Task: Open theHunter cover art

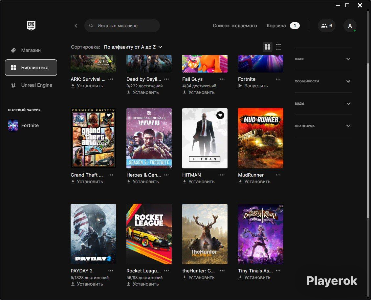Action: click(x=205, y=234)
